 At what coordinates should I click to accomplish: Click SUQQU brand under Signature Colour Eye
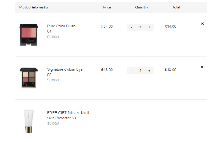pyautogui.click(x=53, y=80)
